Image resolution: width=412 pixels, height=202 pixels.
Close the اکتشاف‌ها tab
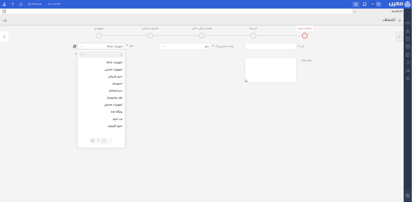[355, 12]
